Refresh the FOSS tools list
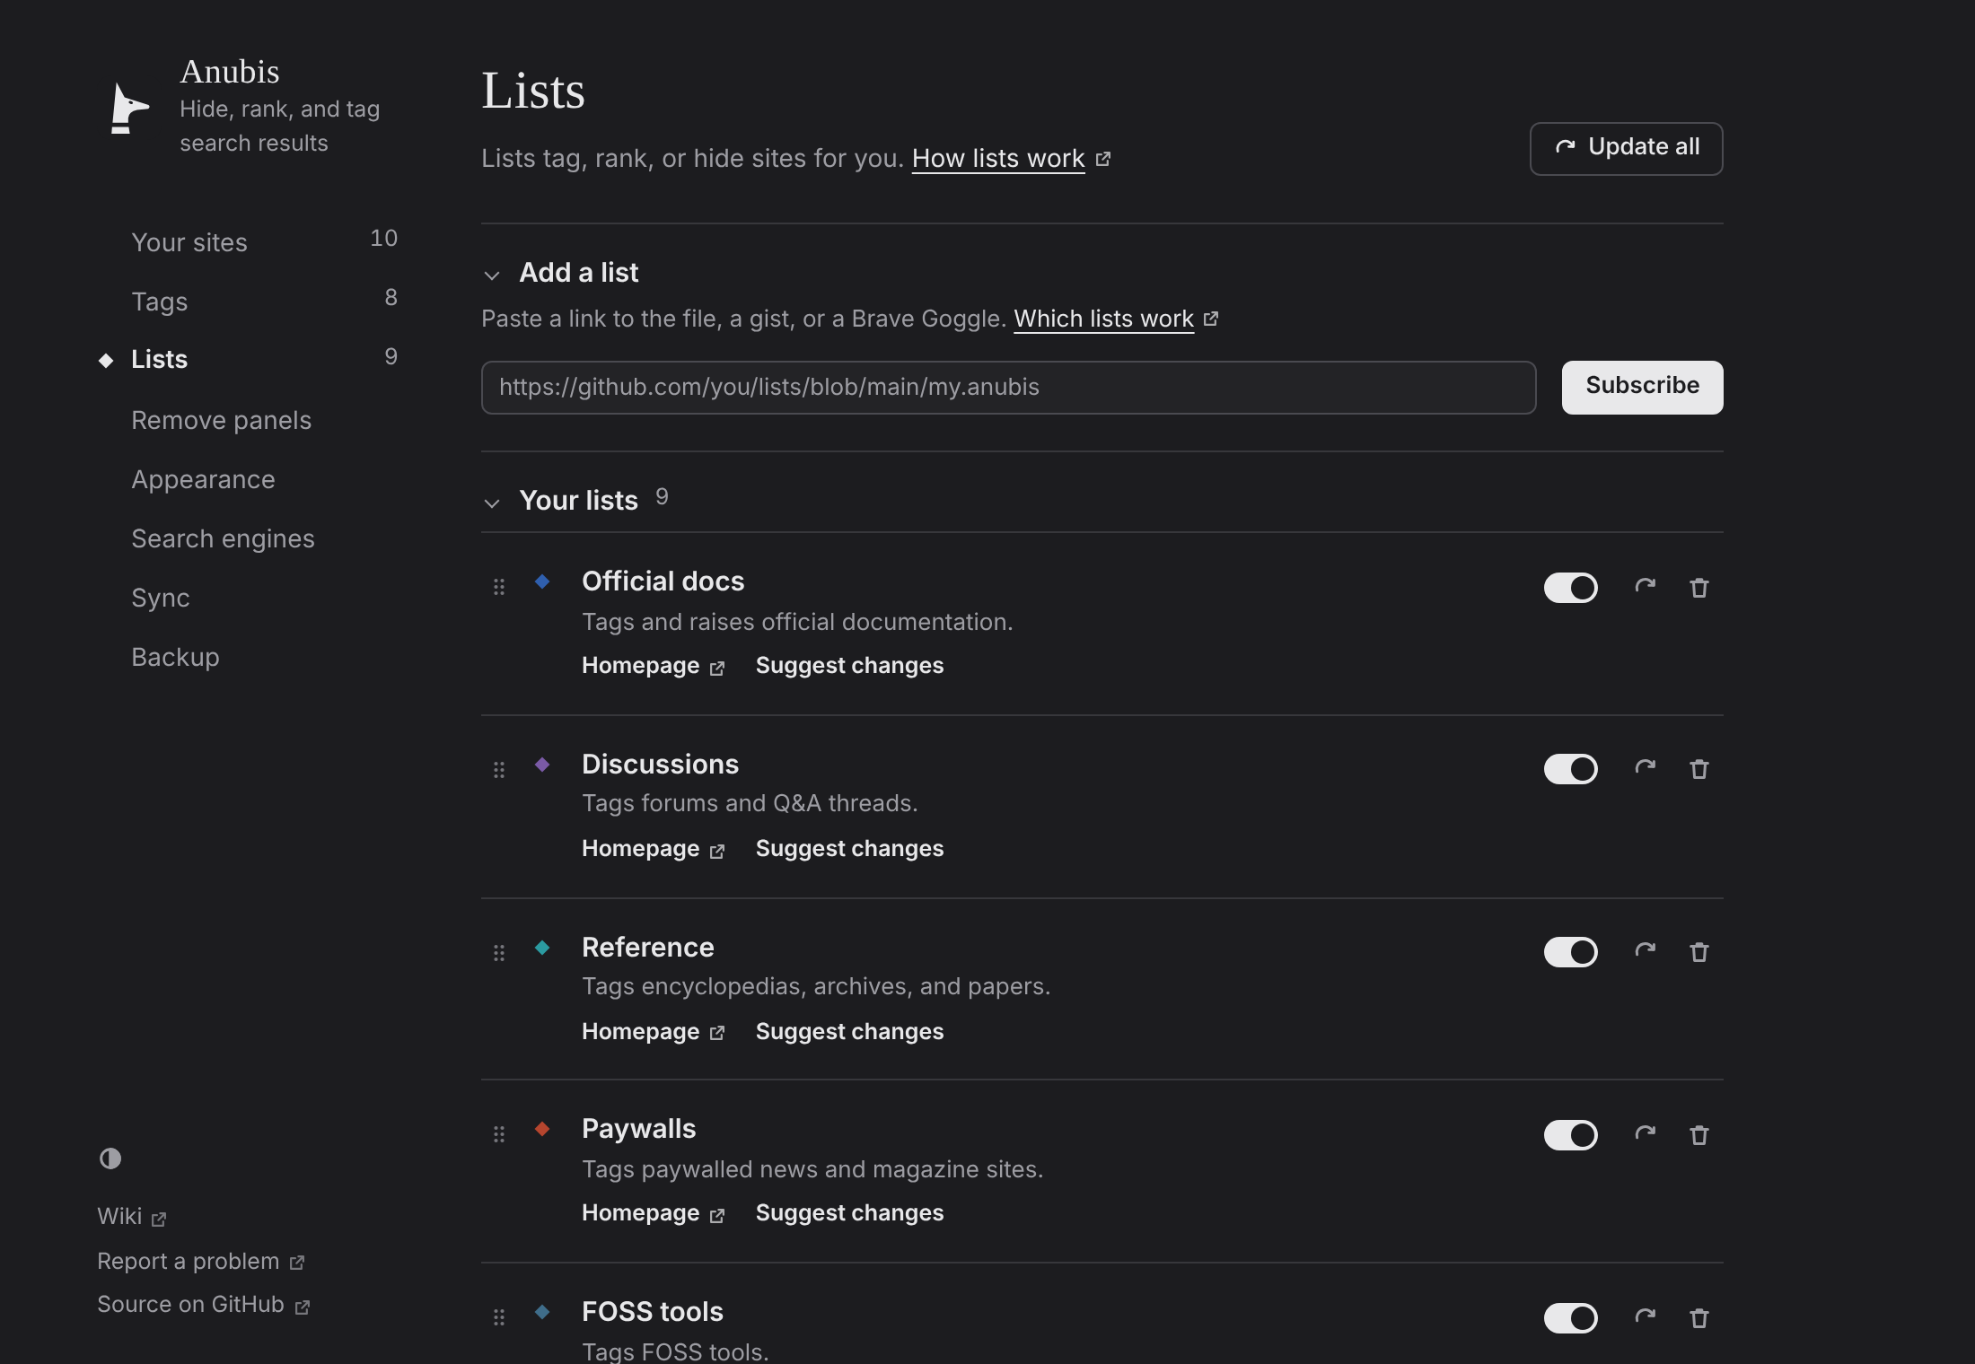This screenshot has width=1975, height=1364. click(x=1645, y=1317)
